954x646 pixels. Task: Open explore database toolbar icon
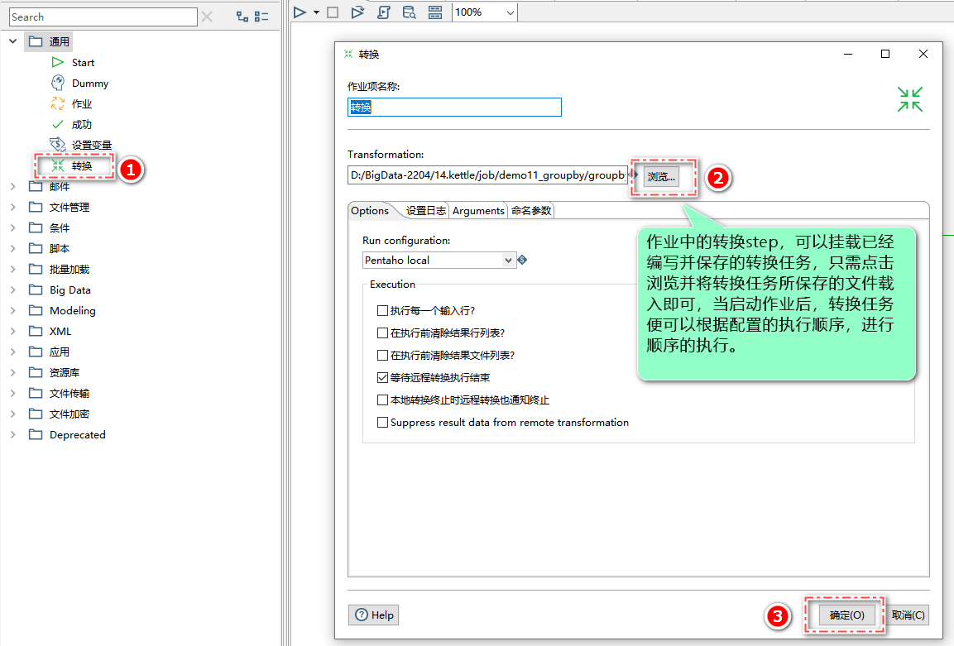point(410,12)
